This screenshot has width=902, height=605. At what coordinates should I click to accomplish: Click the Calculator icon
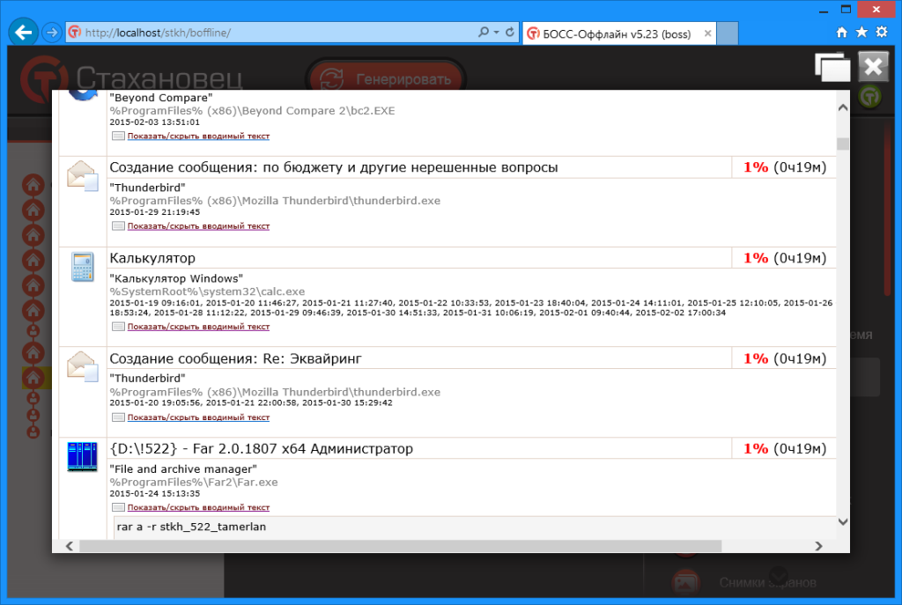point(82,267)
